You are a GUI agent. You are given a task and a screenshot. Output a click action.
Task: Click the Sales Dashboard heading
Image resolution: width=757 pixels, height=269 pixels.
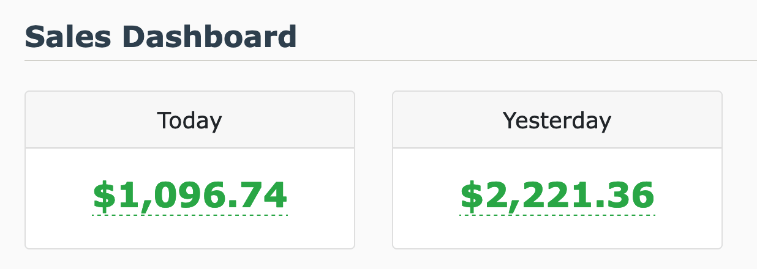point(160,37)
